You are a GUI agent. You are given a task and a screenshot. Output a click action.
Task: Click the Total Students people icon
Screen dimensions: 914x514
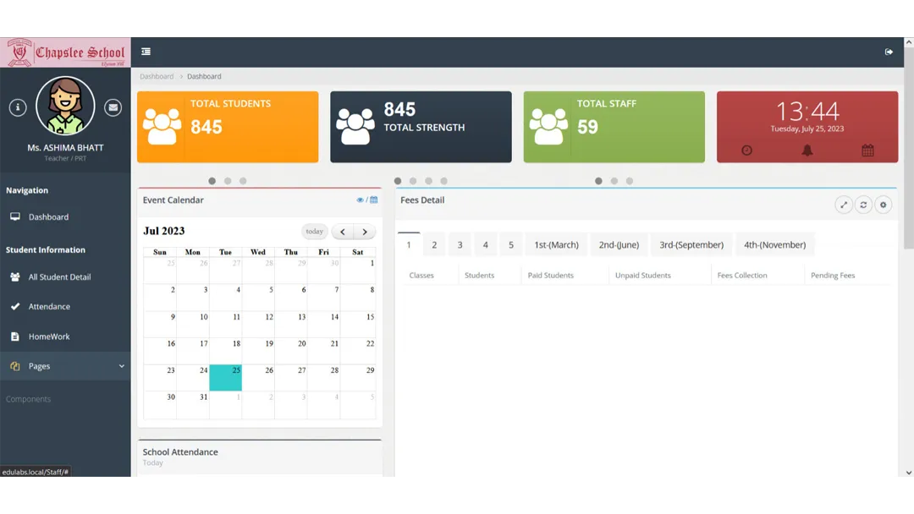(x=162, y=126)
